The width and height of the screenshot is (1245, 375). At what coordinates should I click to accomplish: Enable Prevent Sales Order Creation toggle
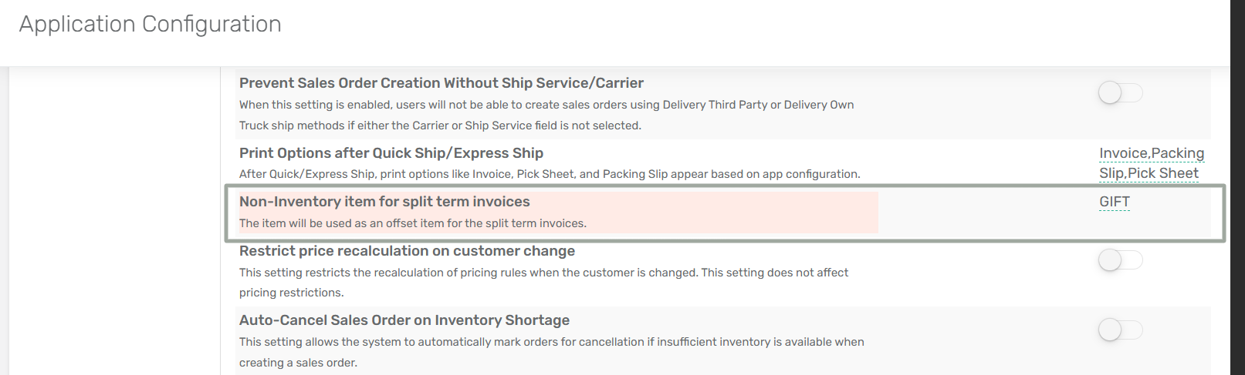pyautogui.click(x=1119, y=93)
